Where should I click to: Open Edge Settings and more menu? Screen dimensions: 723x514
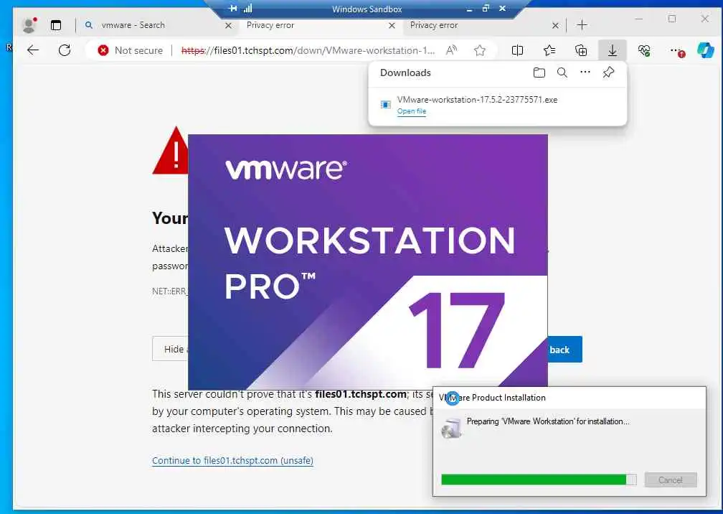[676, 50]
